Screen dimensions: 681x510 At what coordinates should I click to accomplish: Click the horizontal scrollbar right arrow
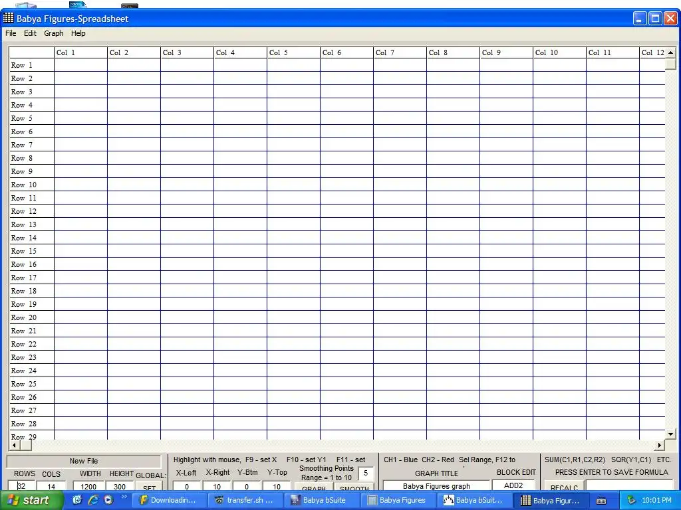coord(660,445)
